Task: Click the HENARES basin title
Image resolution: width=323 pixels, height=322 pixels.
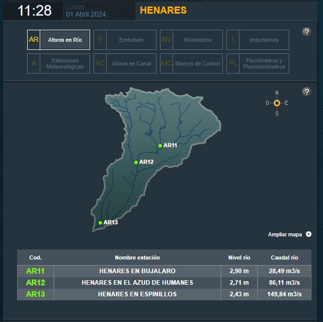Action: (163, 10)
